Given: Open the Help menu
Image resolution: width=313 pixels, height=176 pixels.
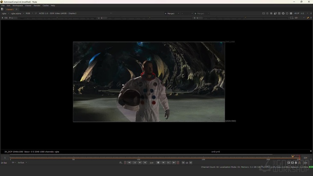Looking at the screenshot, I should point(53,6).
